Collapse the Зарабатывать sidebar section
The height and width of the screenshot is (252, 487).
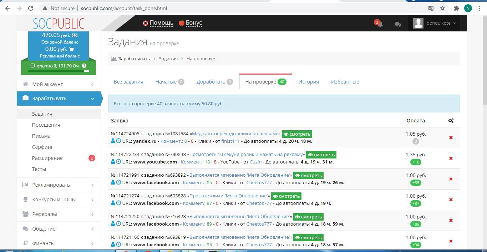point(59,99)
